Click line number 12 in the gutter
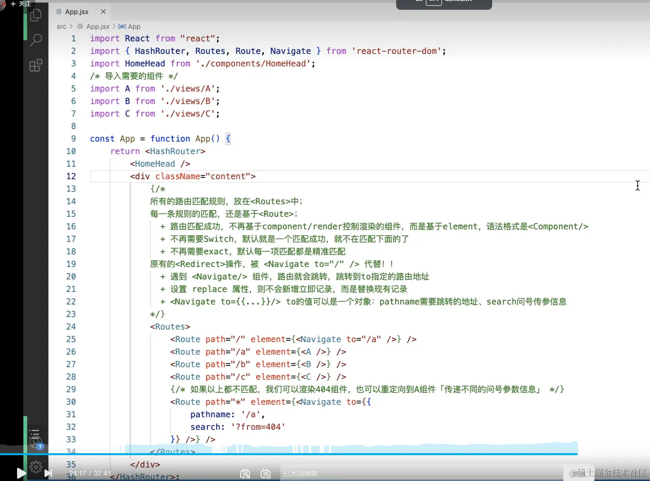This screenshot has width=650, height=481. [x=71, y=176]
